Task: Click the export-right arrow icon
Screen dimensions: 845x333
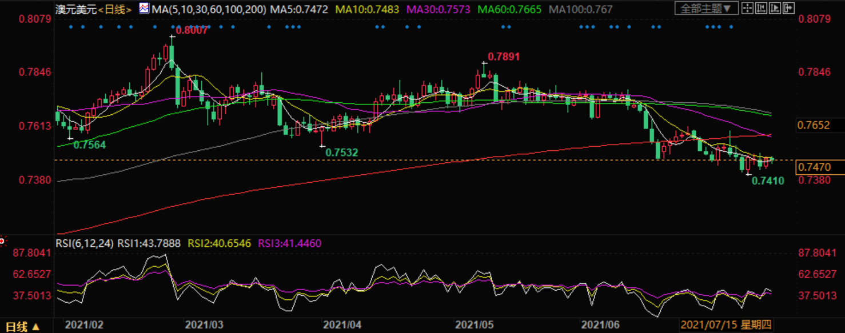Action: pyautogui.click(x=788, y=9)
